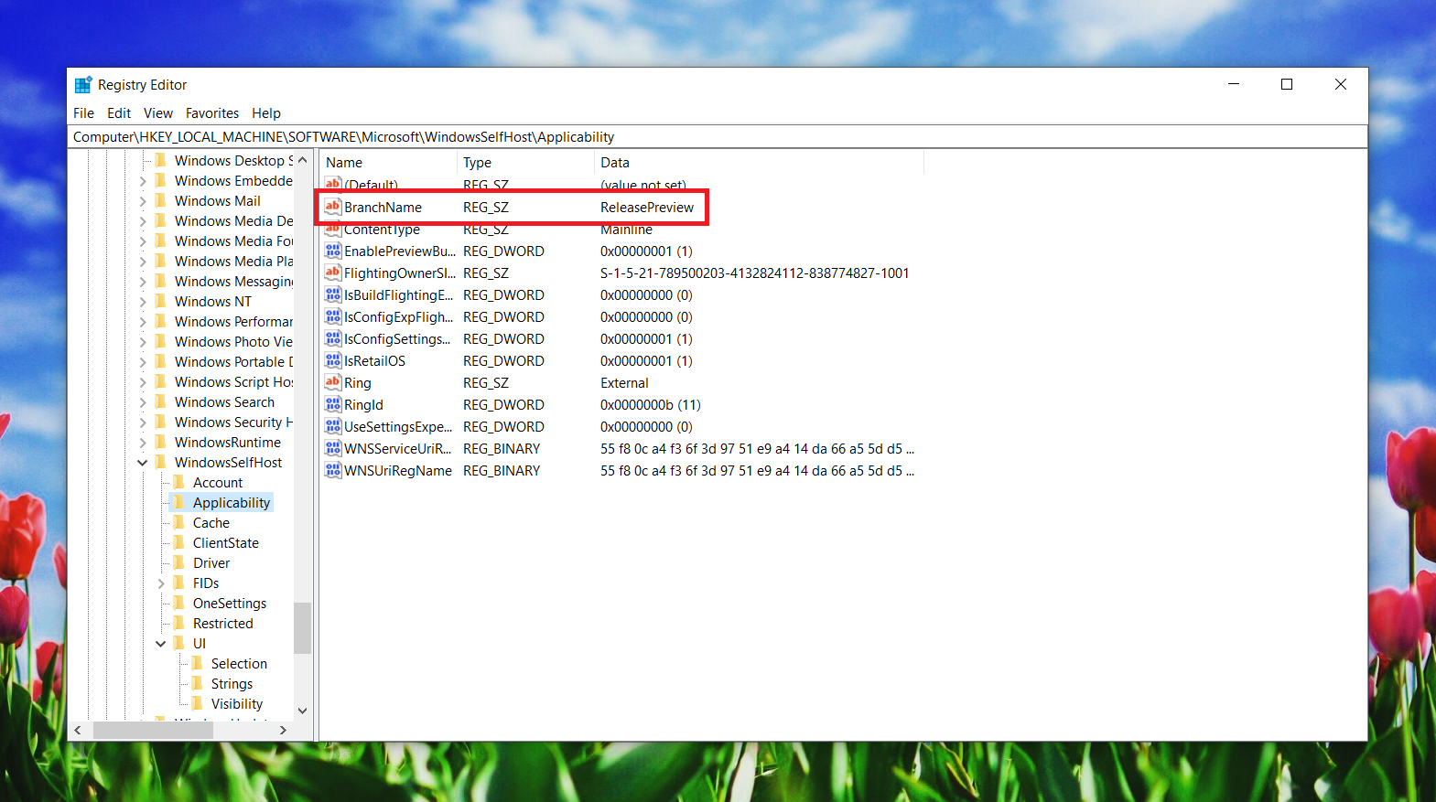Click the ReleasePreview data value
Image resolution: width=1436 pixels, height=802 pixels.
click(647, 208)
